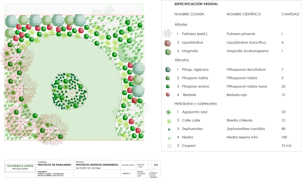Click the Agapanto azul legend symbol

(x=169, y=112)
